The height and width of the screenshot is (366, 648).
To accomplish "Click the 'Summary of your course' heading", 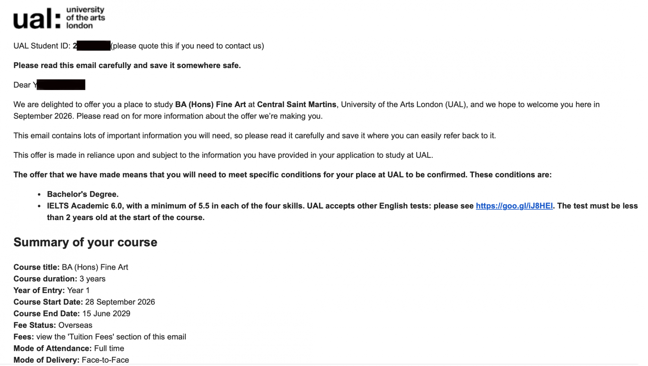I will click(x=85, y=242).
